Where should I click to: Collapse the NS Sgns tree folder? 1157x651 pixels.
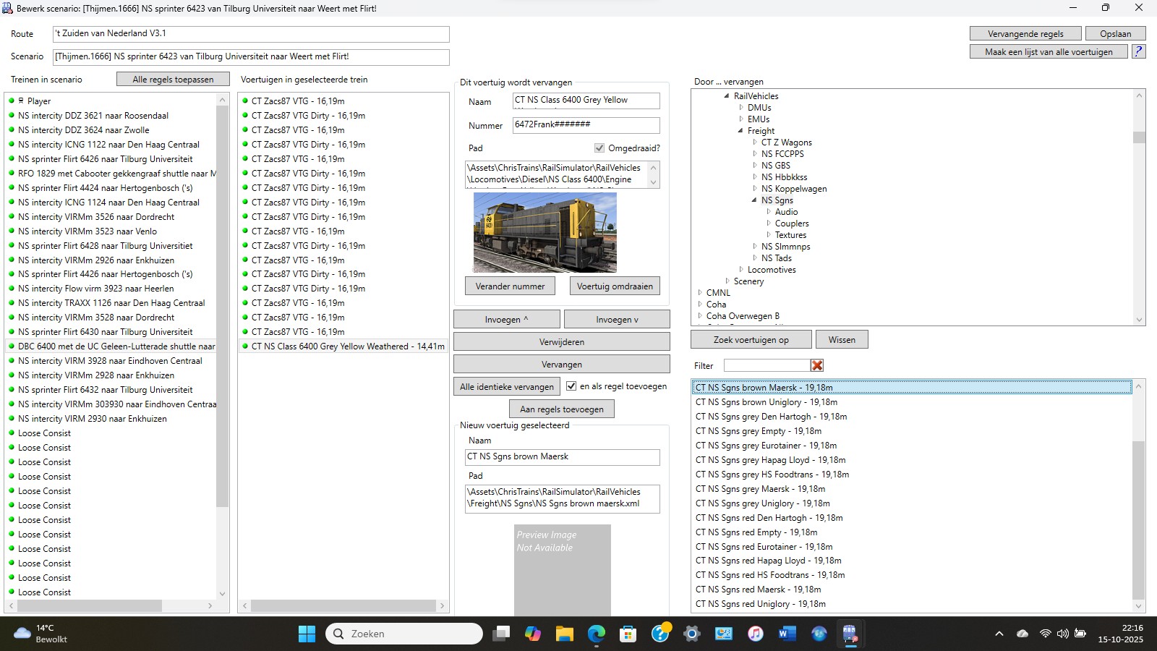point(754,200)
